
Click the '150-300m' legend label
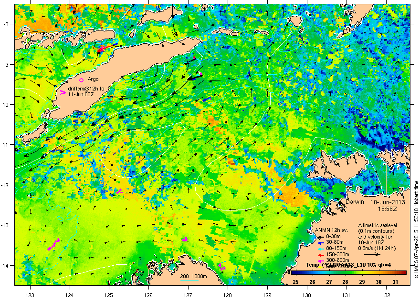[337, 255]
